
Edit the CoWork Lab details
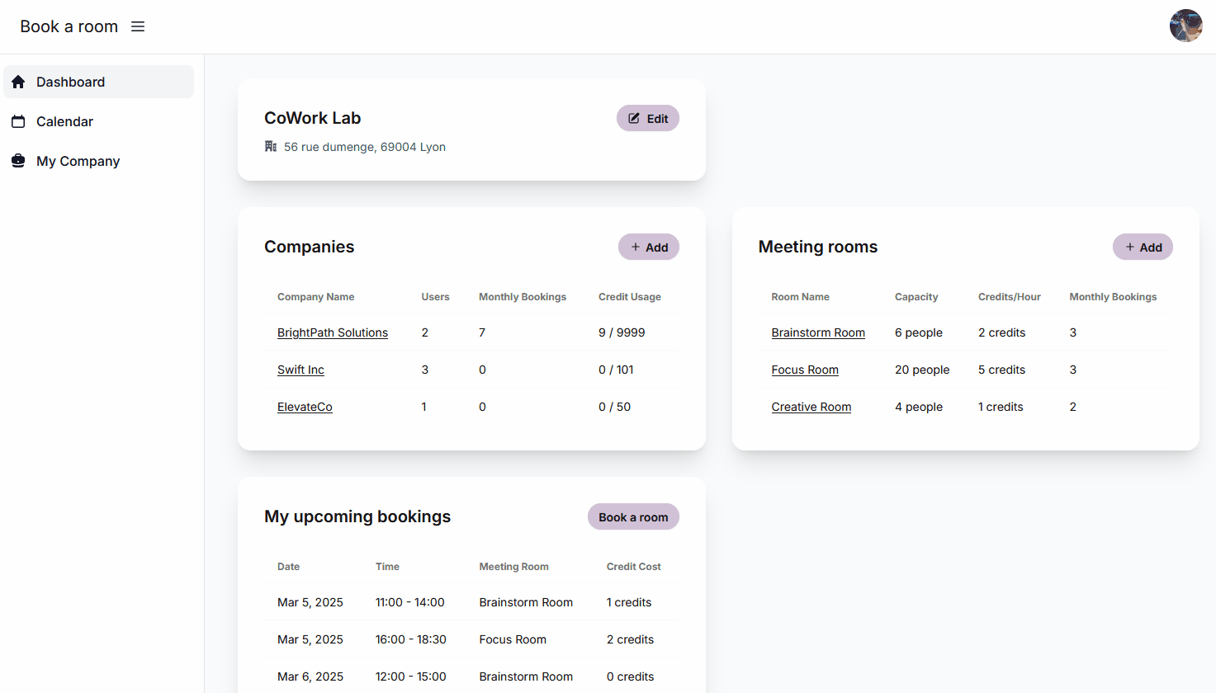[x=648, y=118]
